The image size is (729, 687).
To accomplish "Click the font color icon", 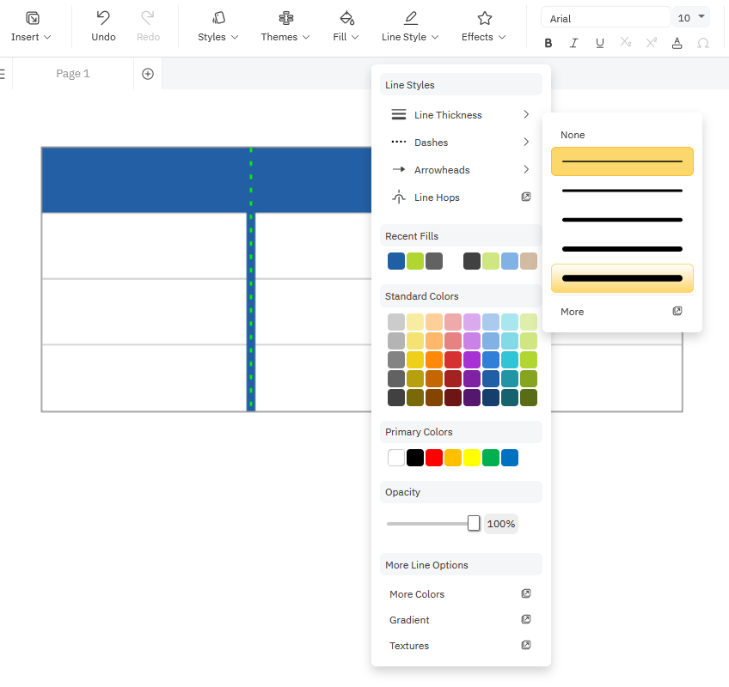I will point(677,43).
